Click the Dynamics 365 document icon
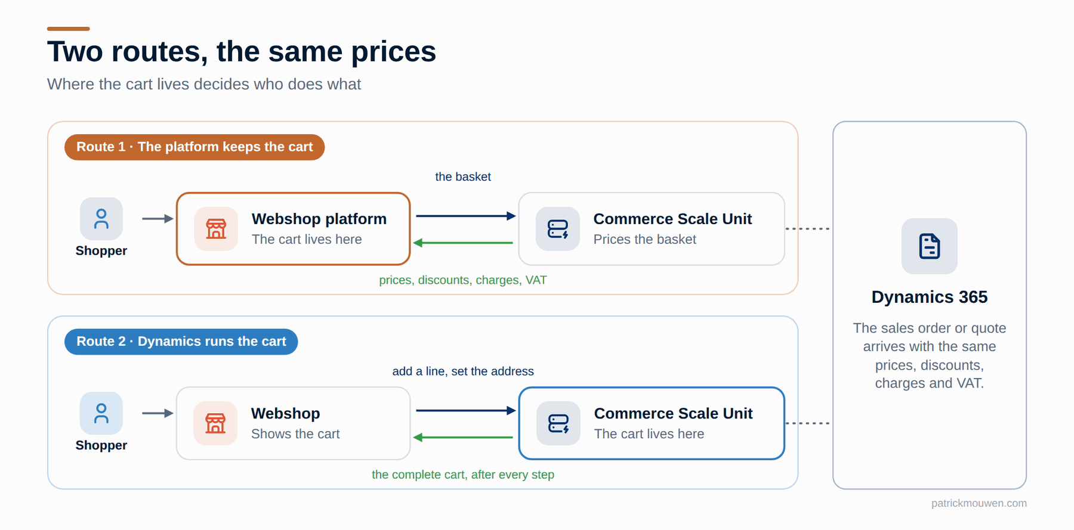This screenshot has height=530, width=1074. pos(930,246)
